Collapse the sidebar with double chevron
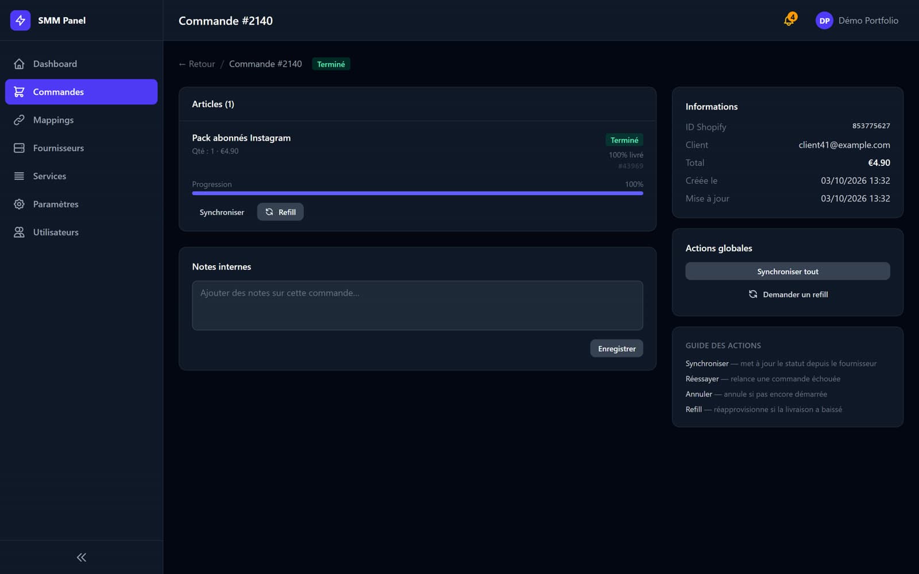The image size is (919, 574). pos(82,557)
